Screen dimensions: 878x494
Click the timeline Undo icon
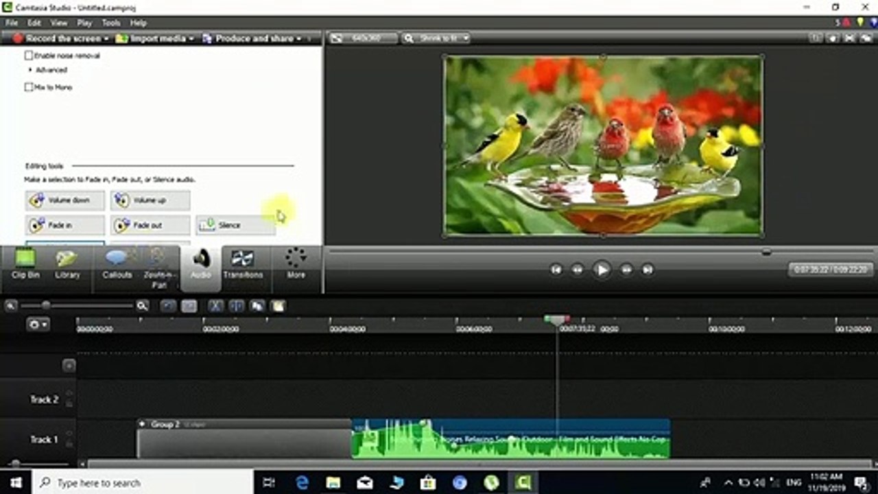pos(167,306)
